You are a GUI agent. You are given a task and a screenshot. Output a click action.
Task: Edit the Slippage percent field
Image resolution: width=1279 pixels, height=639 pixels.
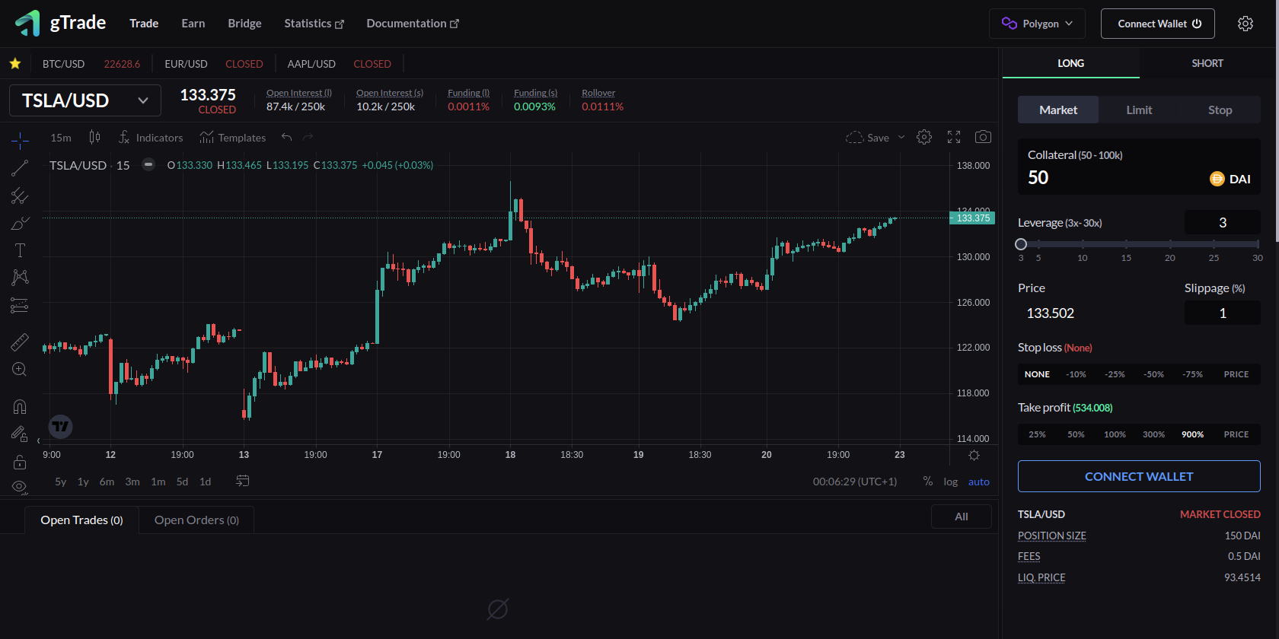click(1223, 313)
